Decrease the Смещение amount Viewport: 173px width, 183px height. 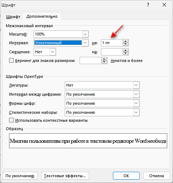click(x=126, y=53)
